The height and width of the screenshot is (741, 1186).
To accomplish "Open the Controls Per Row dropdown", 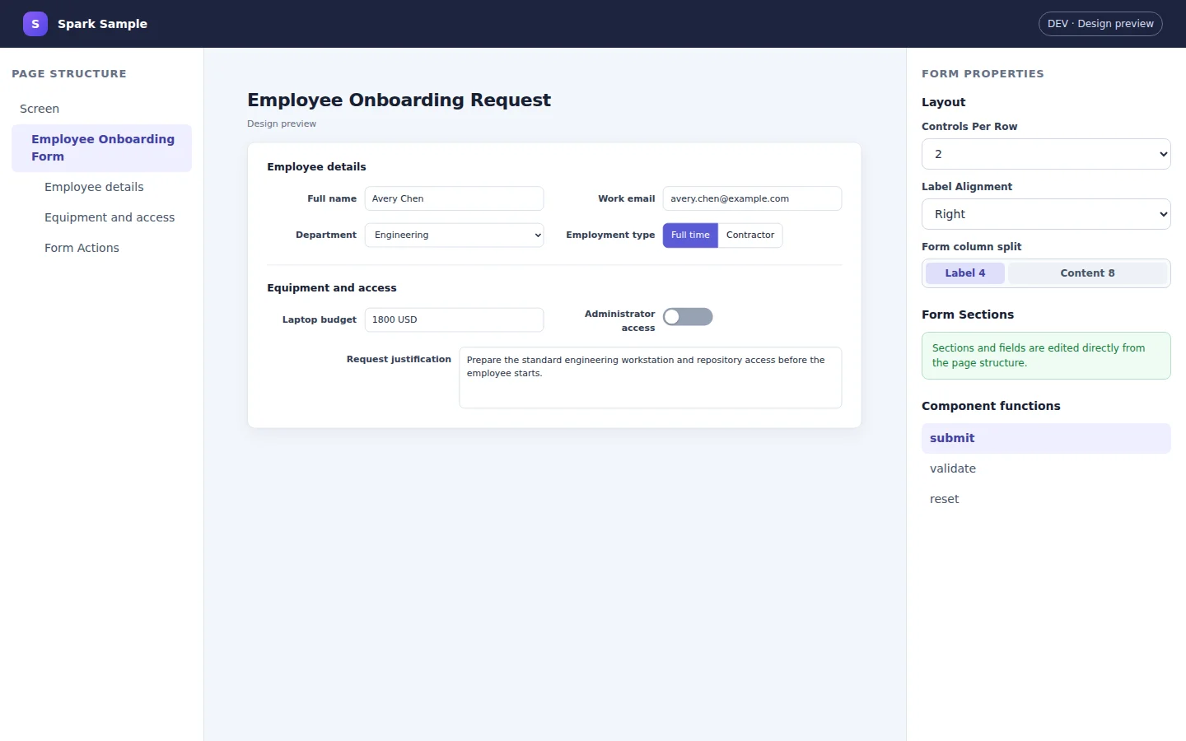I will coord(1046,154).
